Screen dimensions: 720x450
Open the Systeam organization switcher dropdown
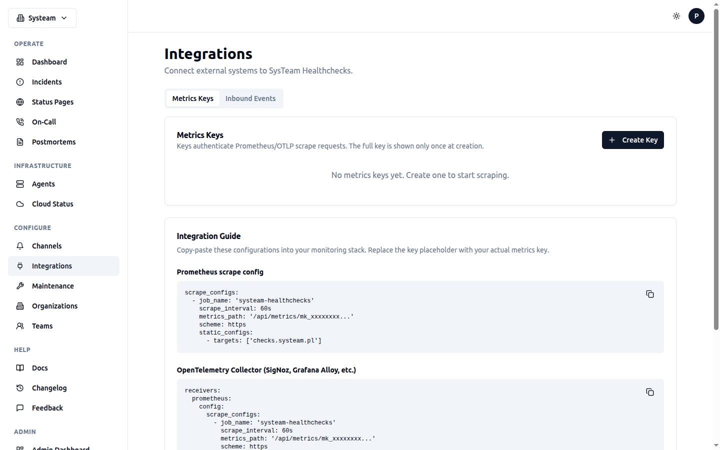pyautogui.click(x=42, y=18)
